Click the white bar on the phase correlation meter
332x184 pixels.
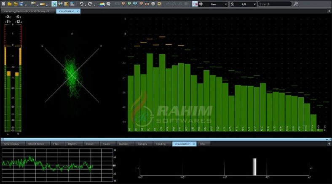click(x=254, y=167)
